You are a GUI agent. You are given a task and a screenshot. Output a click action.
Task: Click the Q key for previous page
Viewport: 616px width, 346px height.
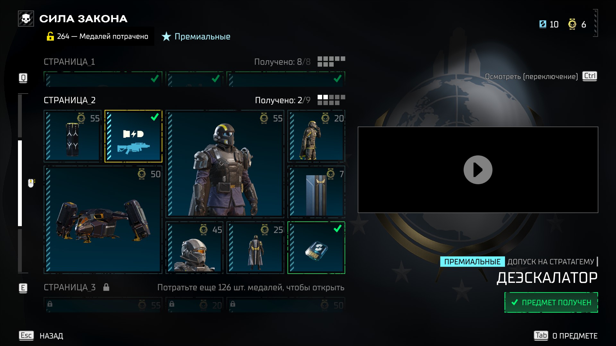pyautogui.click(x=23, y=78)
